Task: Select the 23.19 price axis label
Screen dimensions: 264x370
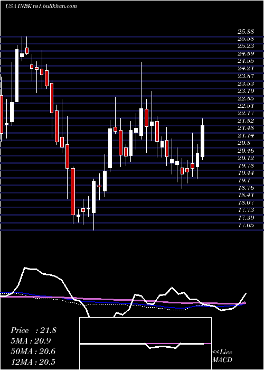Action: [x=245, y=91]
